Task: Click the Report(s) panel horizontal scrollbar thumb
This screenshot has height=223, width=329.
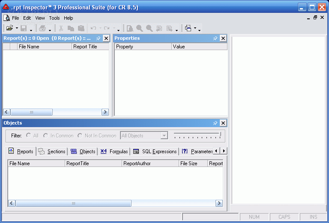Action: [x=31, y=112]
